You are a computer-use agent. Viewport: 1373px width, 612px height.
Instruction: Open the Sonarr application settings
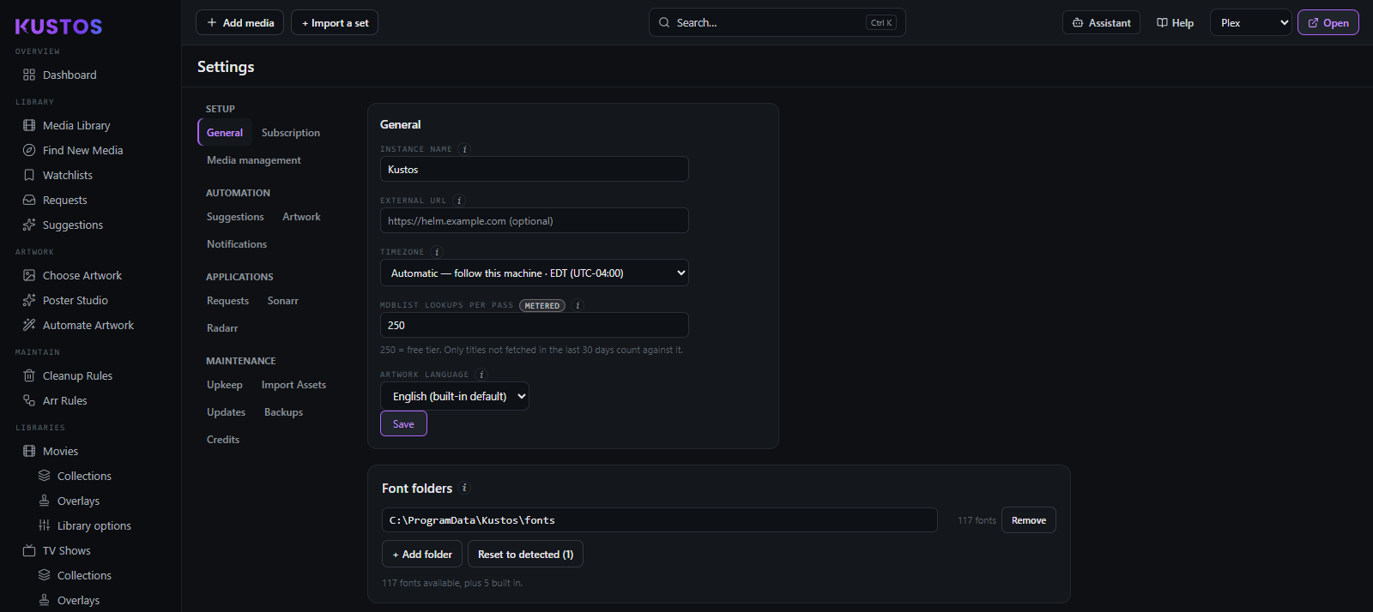tap(282, 301)
